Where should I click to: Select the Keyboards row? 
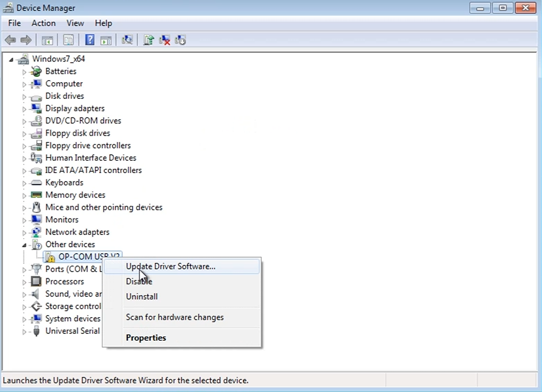(x=64, y=183)
